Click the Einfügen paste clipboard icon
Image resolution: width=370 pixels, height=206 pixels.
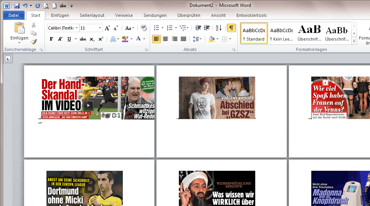[x=19, y=28]
